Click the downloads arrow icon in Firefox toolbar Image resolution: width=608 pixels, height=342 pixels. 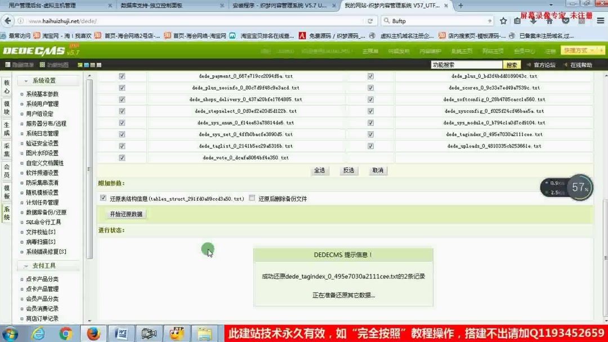point(533,21)
